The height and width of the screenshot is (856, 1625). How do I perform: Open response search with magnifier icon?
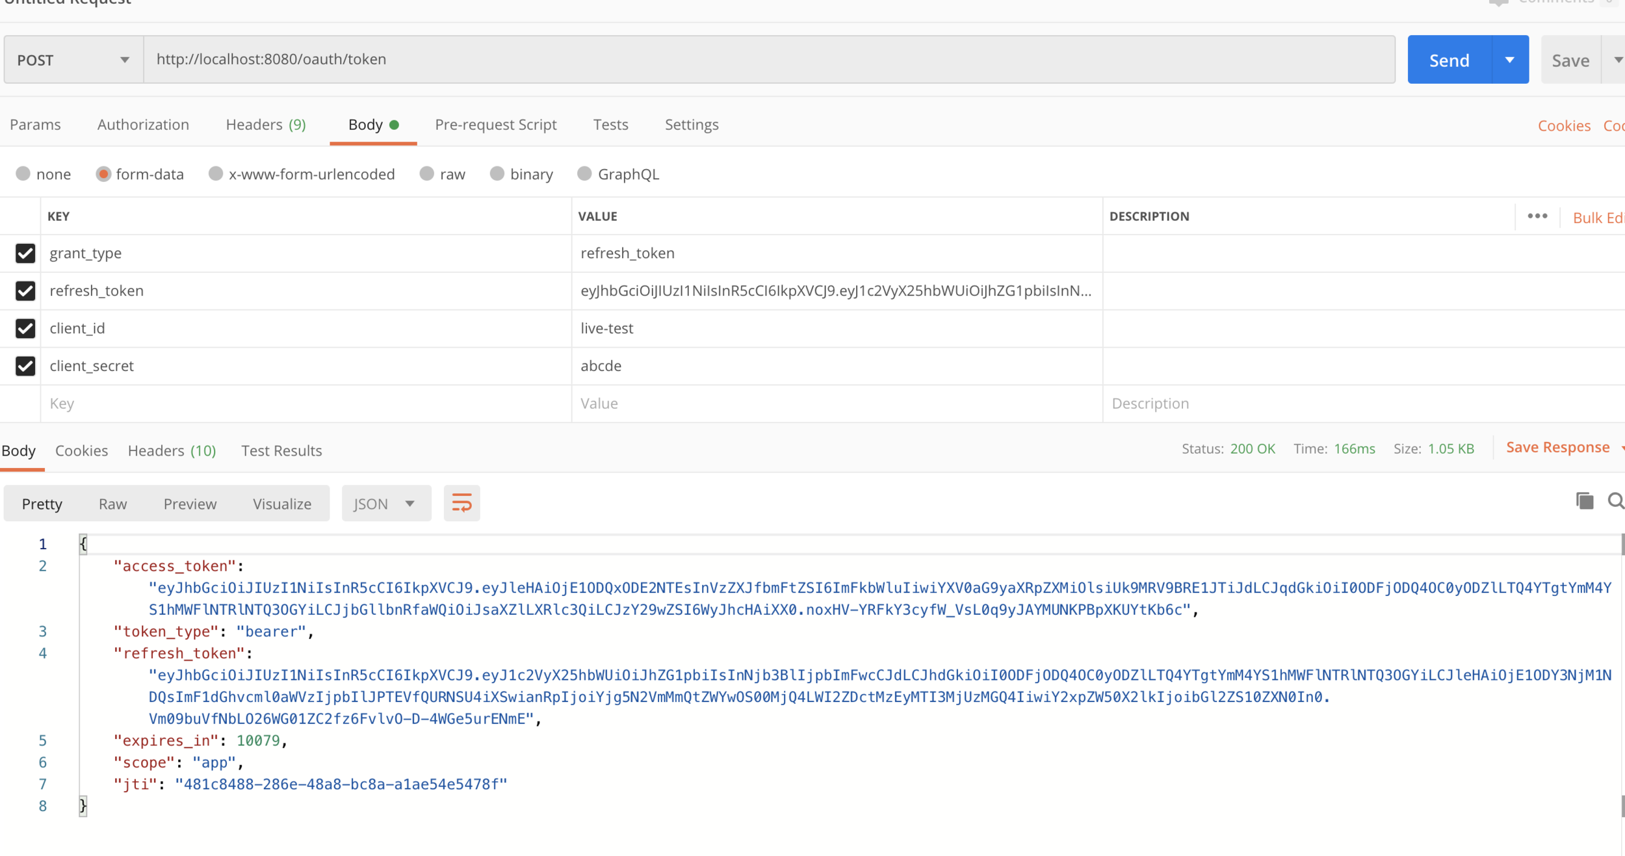1615,501
